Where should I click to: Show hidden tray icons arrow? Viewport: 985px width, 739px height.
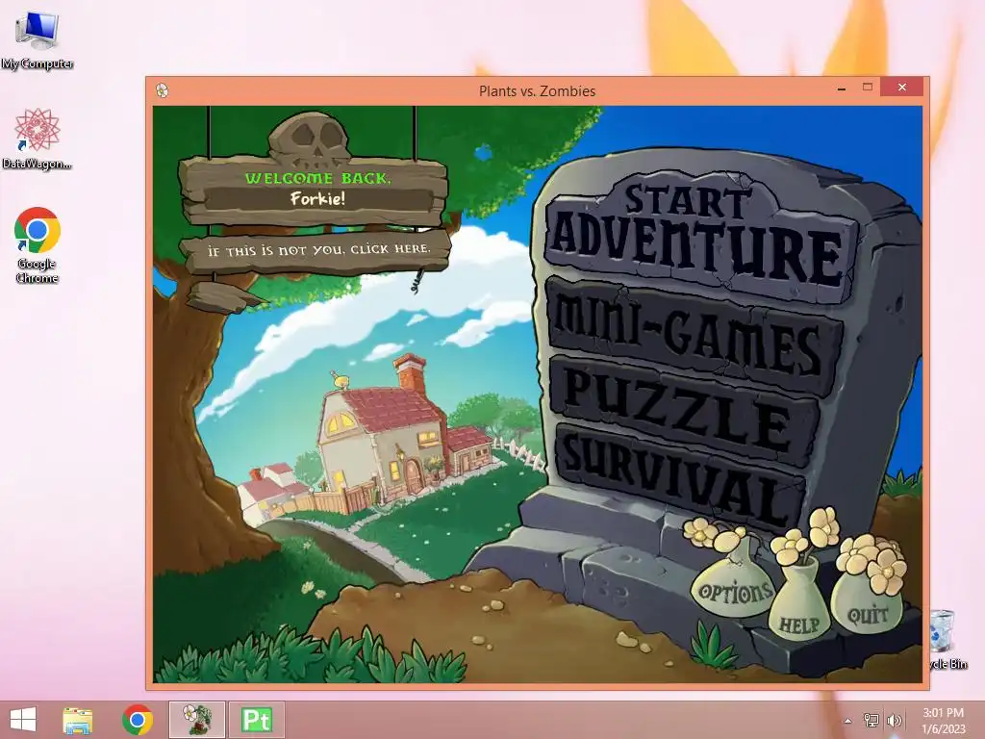(848, 721)
